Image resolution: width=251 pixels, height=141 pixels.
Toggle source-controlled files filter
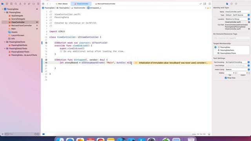(x=38, y=134)
